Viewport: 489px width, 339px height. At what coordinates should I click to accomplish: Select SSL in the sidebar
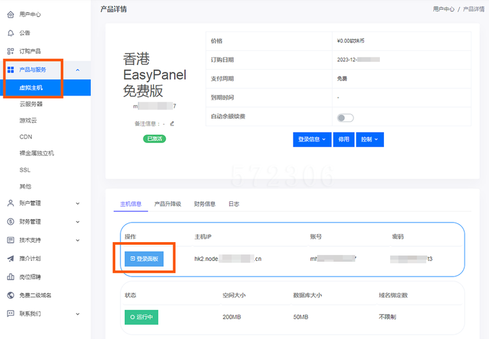point(25,169)
